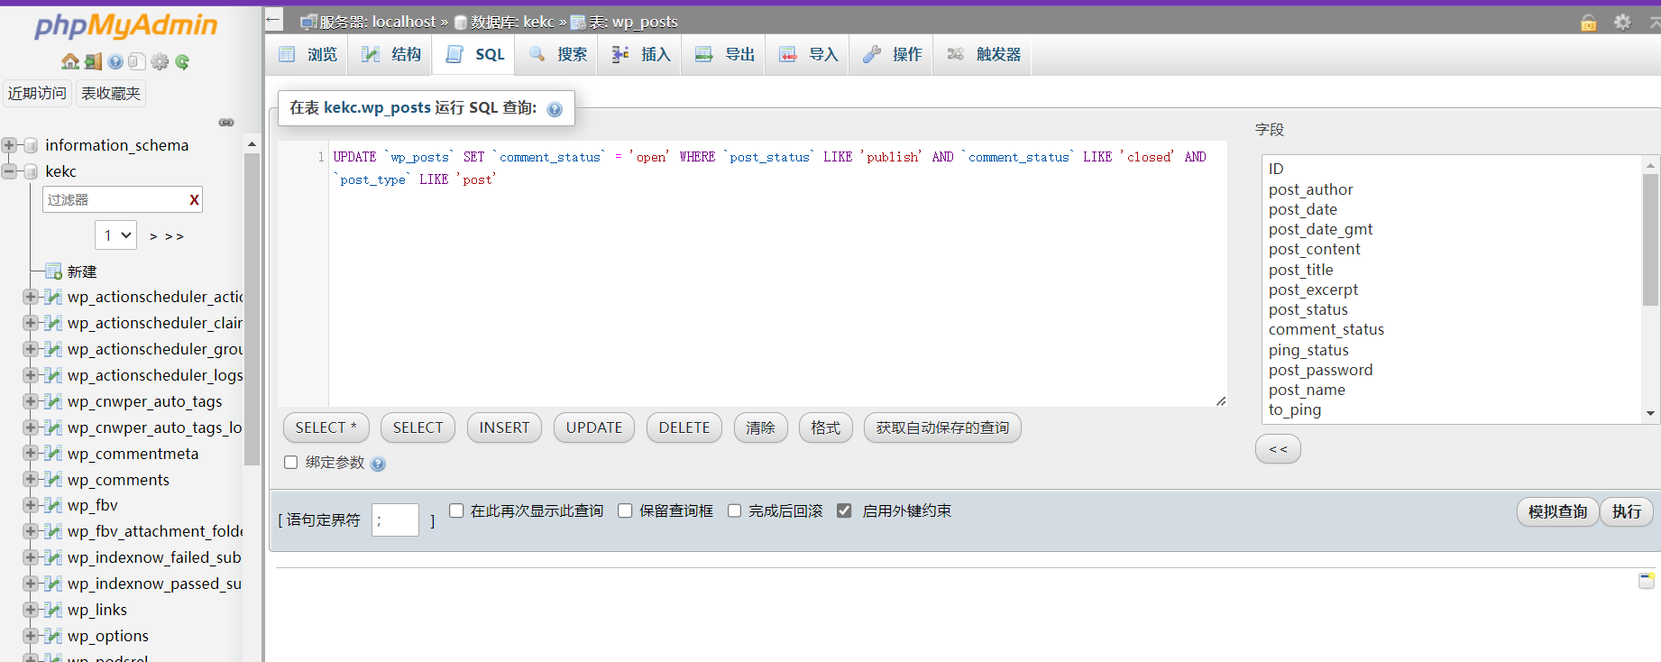Open the navigation panel settings gear icon
The image size is (1661, 662).
[x=160, y=61]
